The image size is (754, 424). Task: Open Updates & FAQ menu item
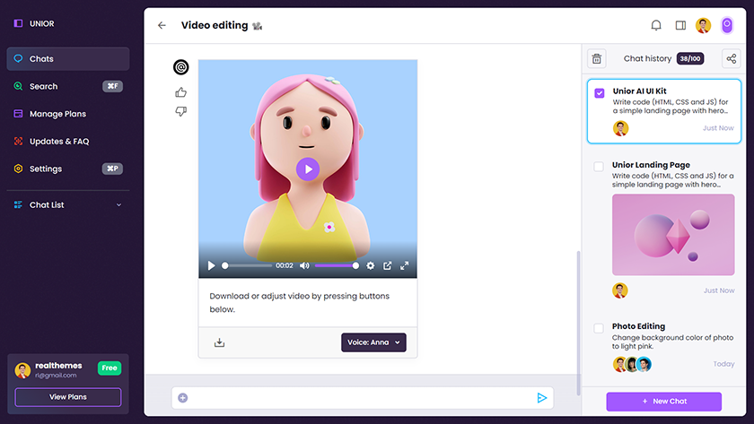(x=58, y=142)
